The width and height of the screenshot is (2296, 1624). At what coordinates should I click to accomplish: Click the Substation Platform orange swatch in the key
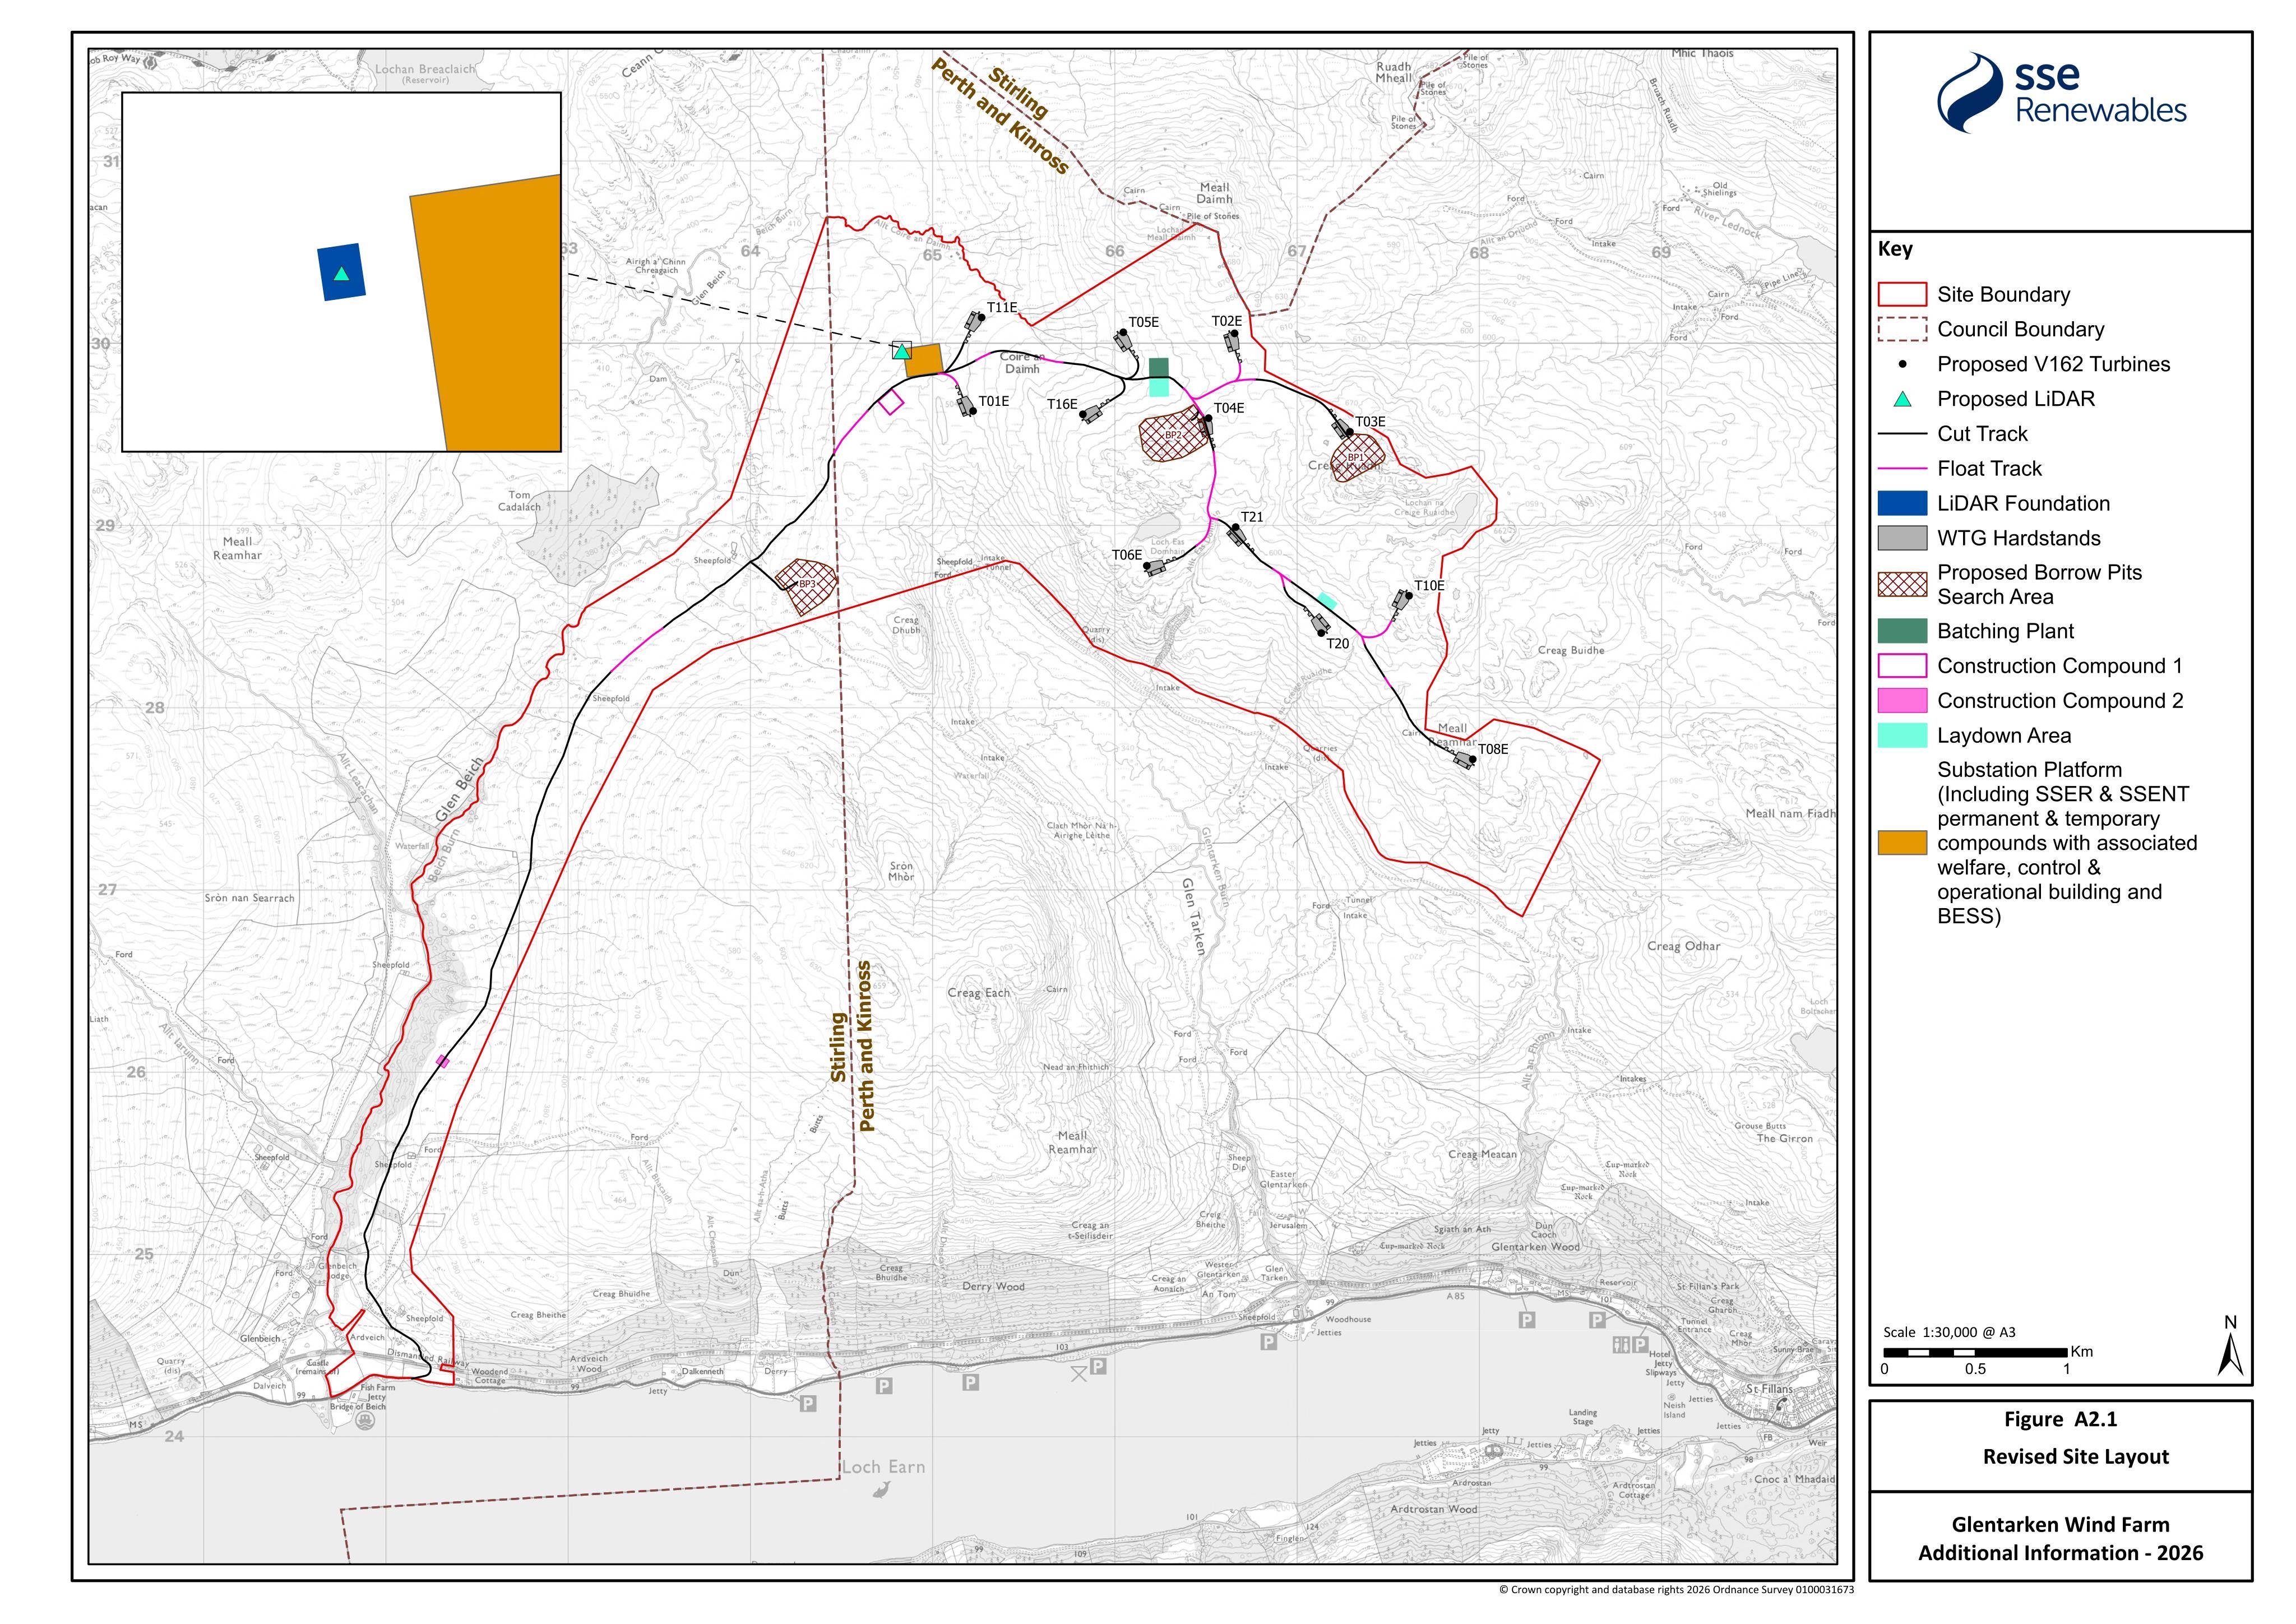[1902, 843]
